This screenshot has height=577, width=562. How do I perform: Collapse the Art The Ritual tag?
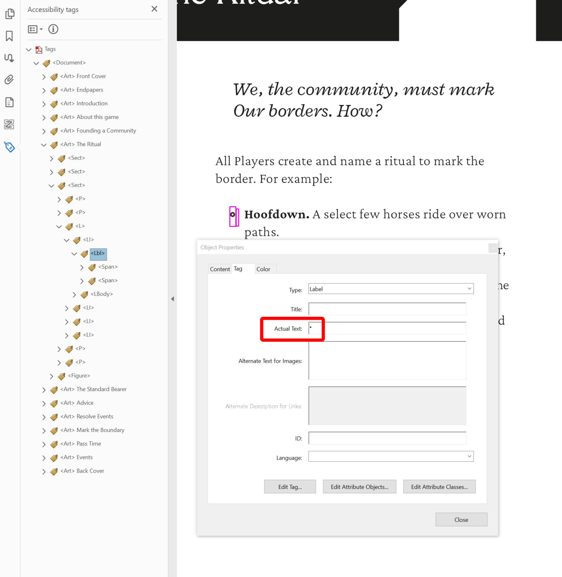44,145
